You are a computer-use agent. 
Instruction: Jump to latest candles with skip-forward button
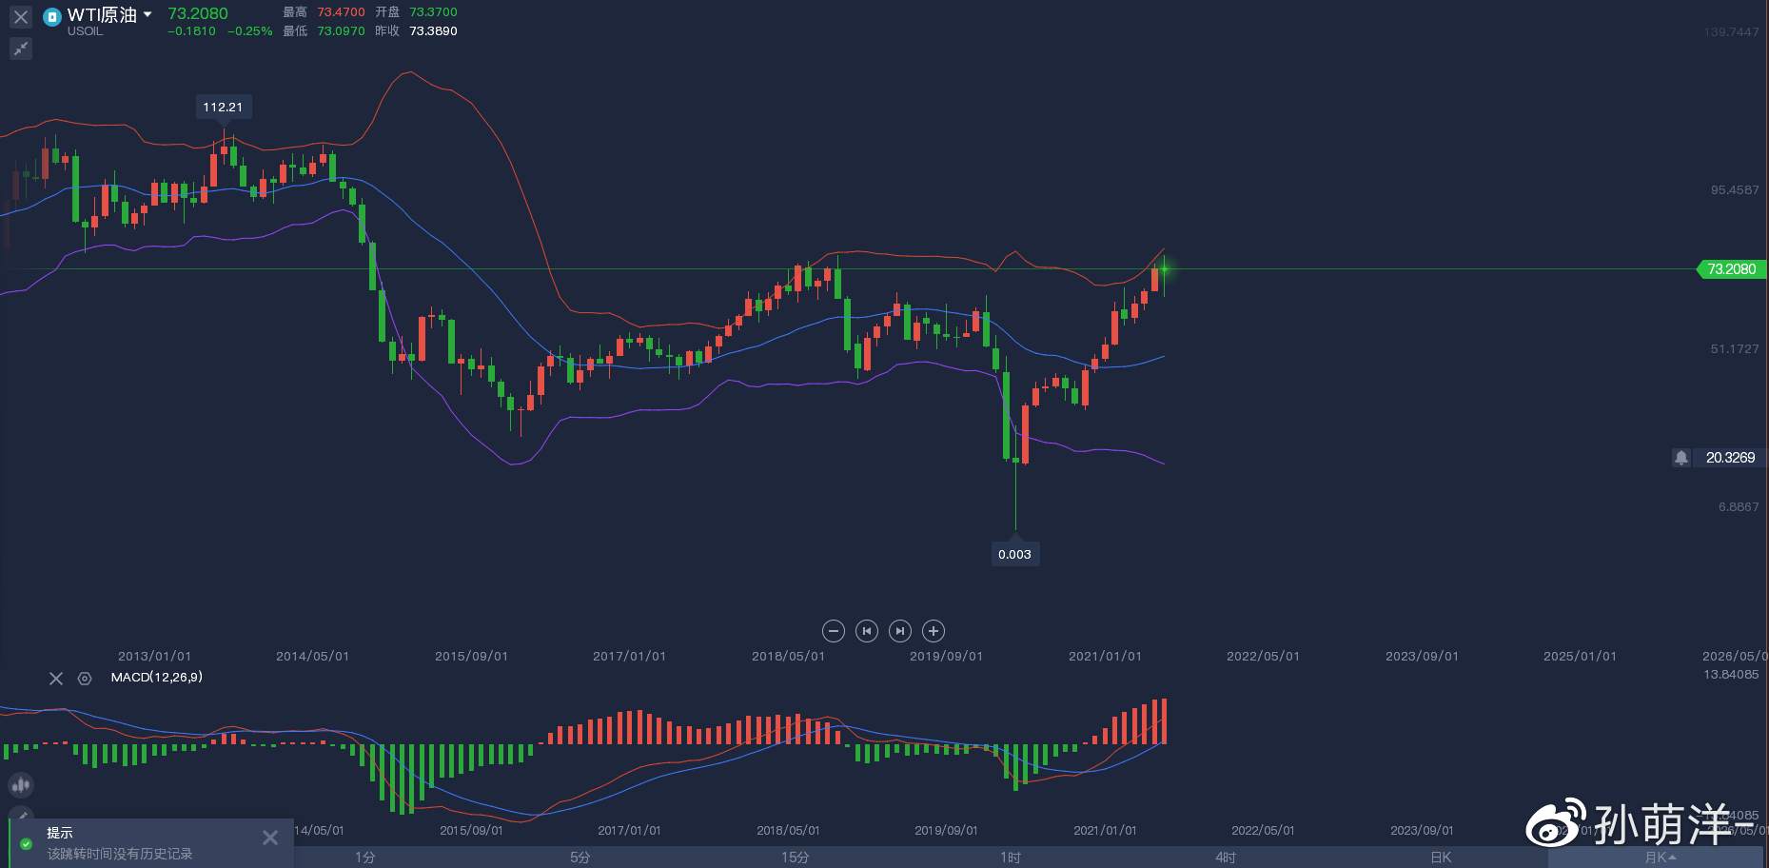coord(899,631)
